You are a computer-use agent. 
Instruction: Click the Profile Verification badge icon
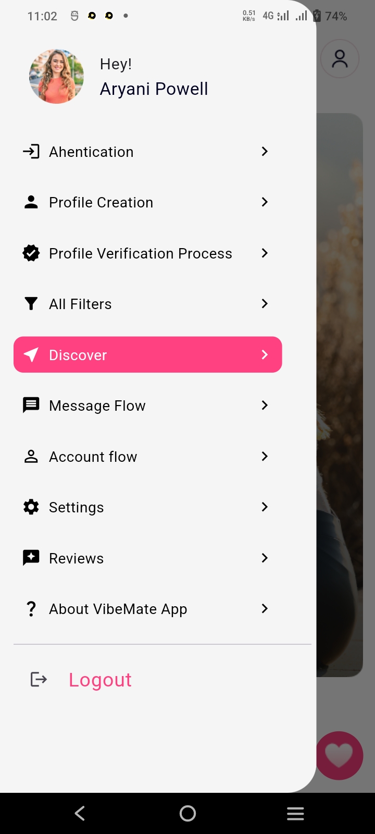(x=31, y=253)
